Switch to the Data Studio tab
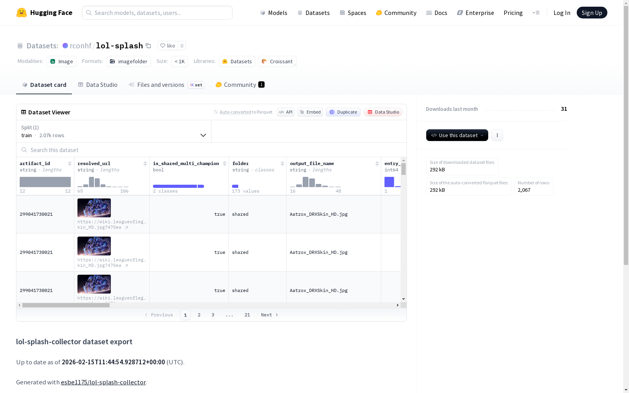 (97, 85)
